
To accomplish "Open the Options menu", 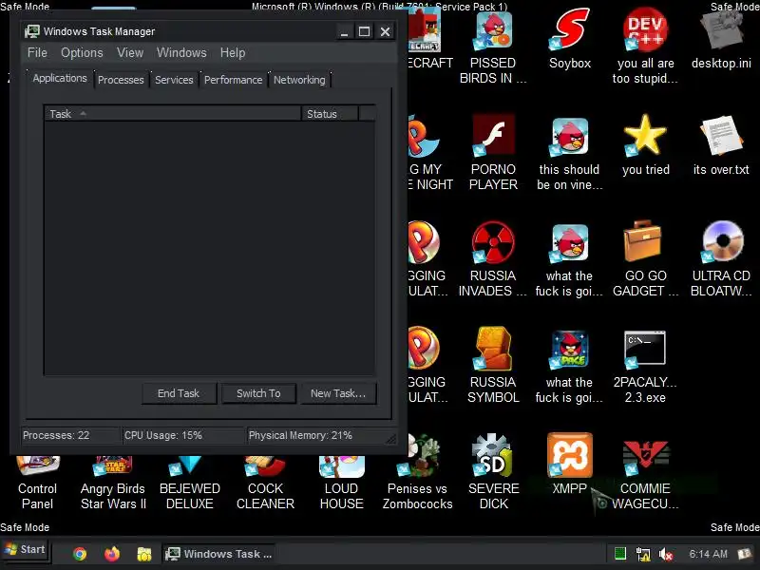I will [x=82, y=52].
